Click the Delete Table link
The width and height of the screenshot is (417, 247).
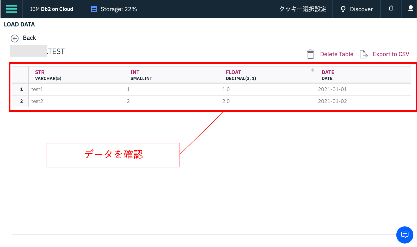336,54
